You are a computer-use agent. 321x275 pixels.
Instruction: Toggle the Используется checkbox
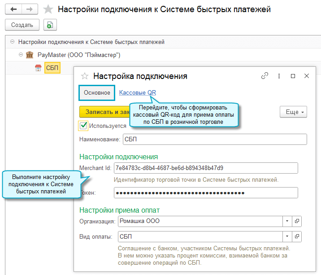pos(83,126)
